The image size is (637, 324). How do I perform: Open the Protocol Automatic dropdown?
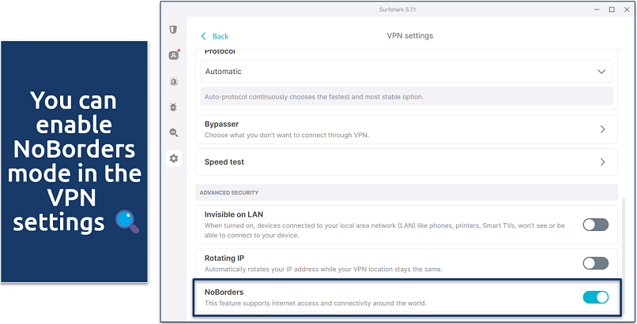click(x=406, y=72)
